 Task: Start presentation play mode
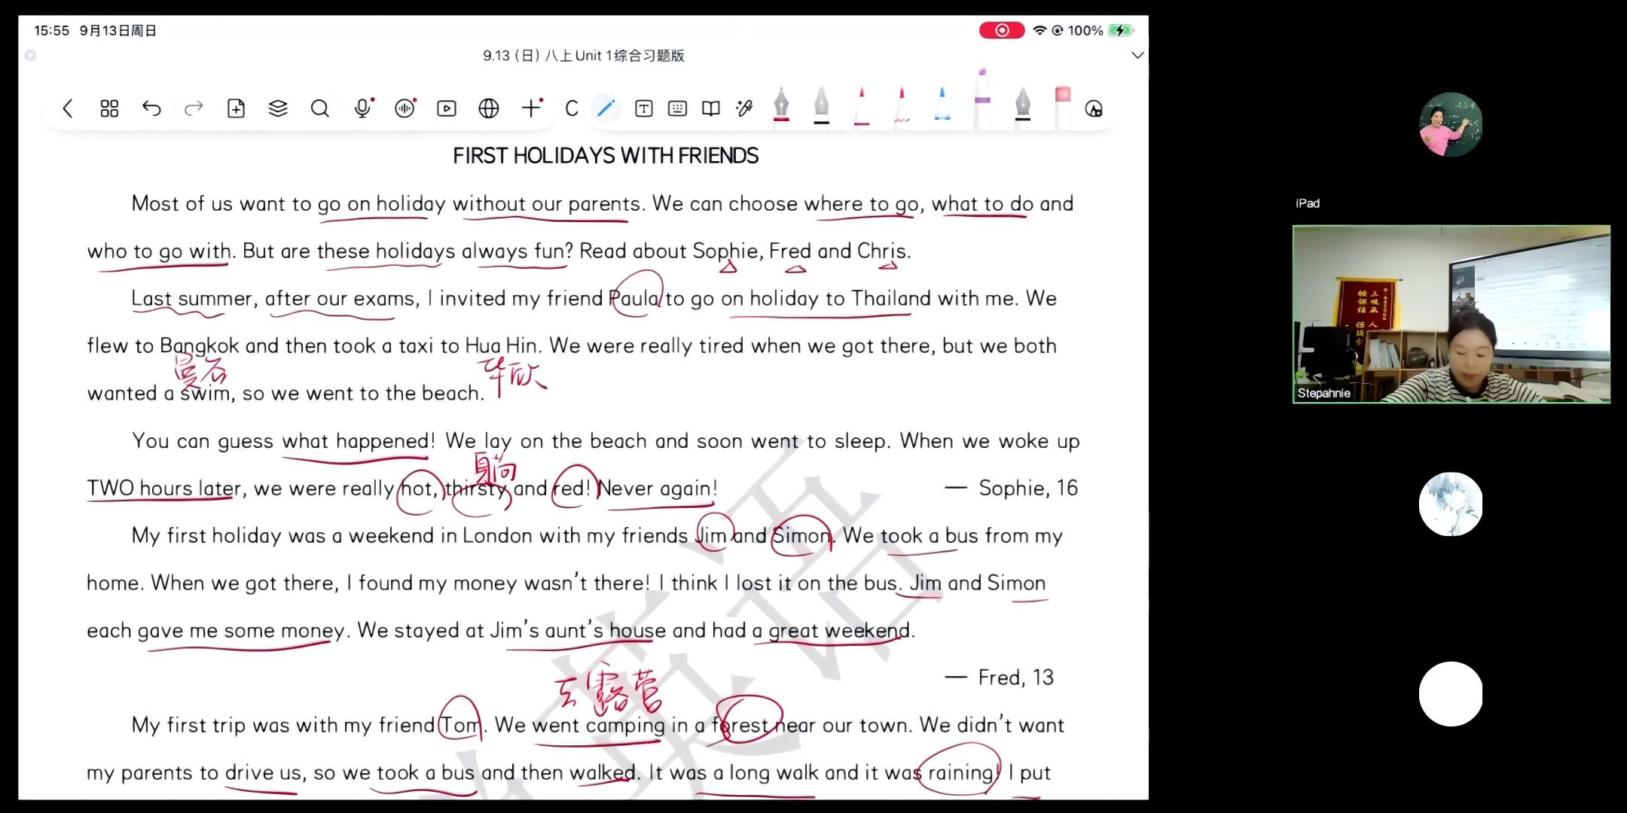447,108
